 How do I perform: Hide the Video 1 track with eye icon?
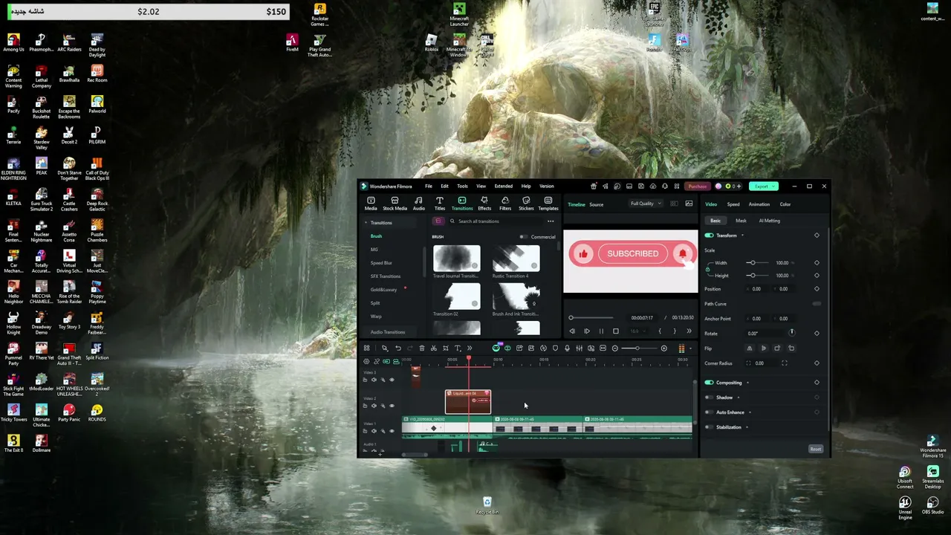(392, 431)
